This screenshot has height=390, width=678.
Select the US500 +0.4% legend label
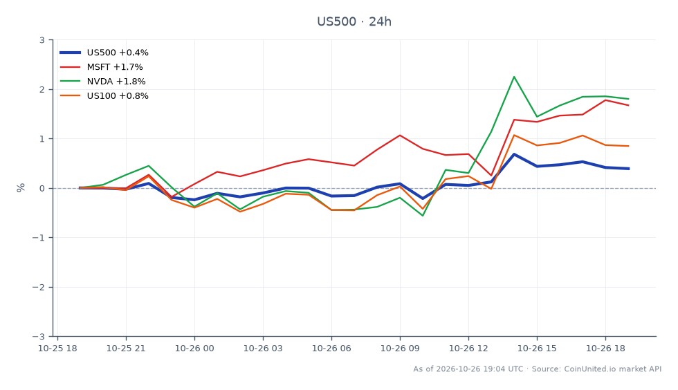click(x=118, y=53)
